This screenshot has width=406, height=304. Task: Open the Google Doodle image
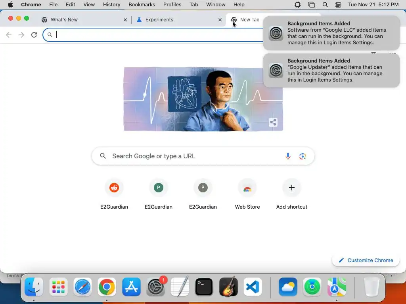coord(203,99)
